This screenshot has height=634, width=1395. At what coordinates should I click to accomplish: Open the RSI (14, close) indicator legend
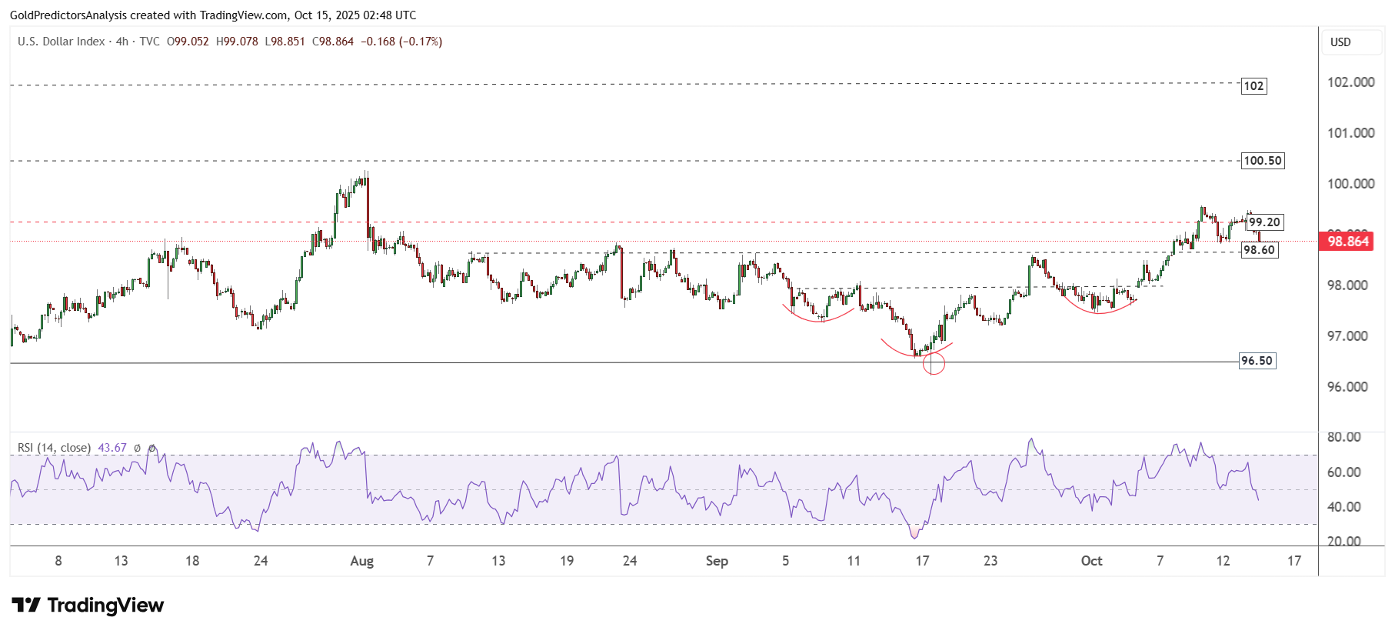(x=54, y=448)
